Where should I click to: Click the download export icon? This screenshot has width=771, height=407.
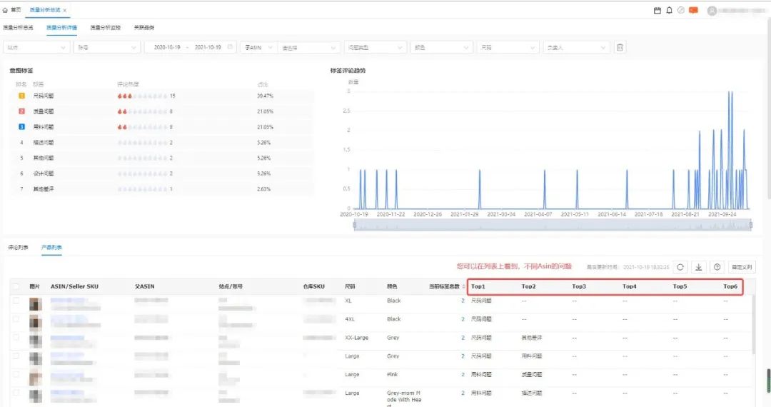point(699,267)
